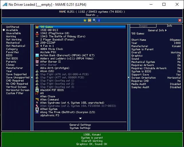Select the Available filter
The image size is (184, 147).
[12, 30]
